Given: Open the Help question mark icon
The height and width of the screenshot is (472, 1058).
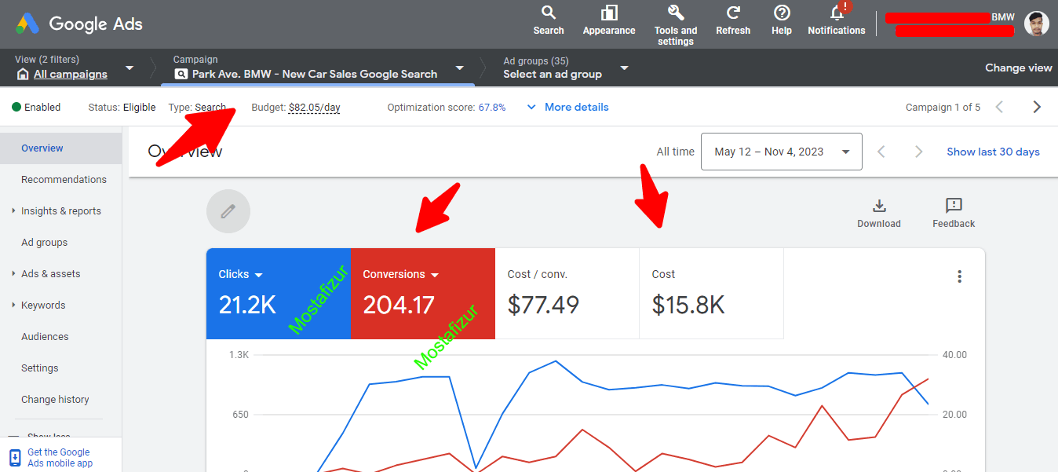Looking at the screenshot, I should pos(782,13).
